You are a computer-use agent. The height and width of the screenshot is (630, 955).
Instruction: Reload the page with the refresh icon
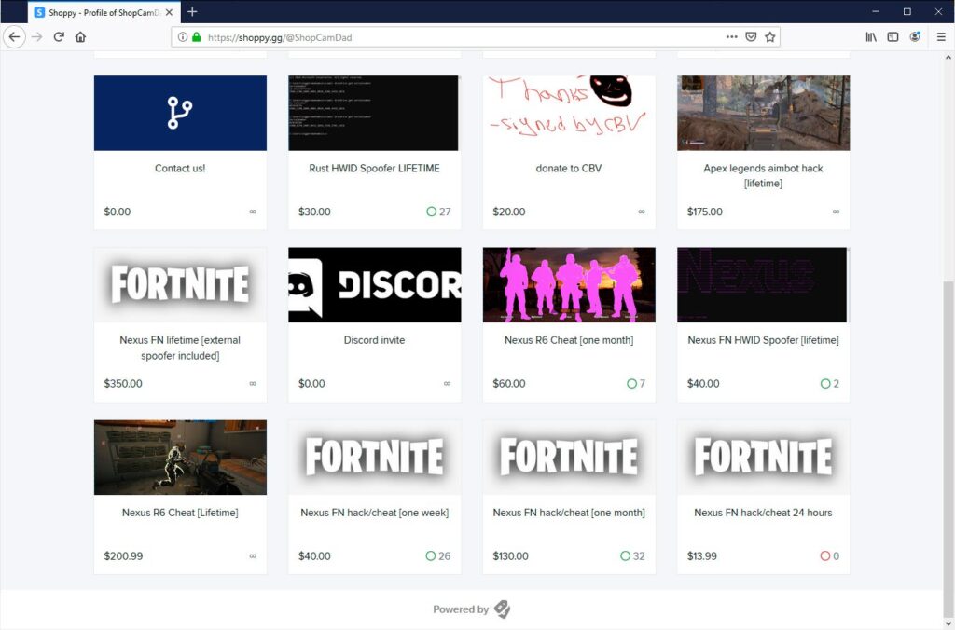(x=59, y=37)
